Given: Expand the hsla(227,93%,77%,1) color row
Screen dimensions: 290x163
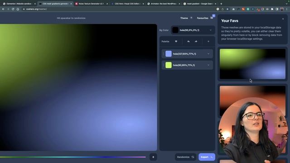Looking at the screenshot, I should tap(208, 54).
